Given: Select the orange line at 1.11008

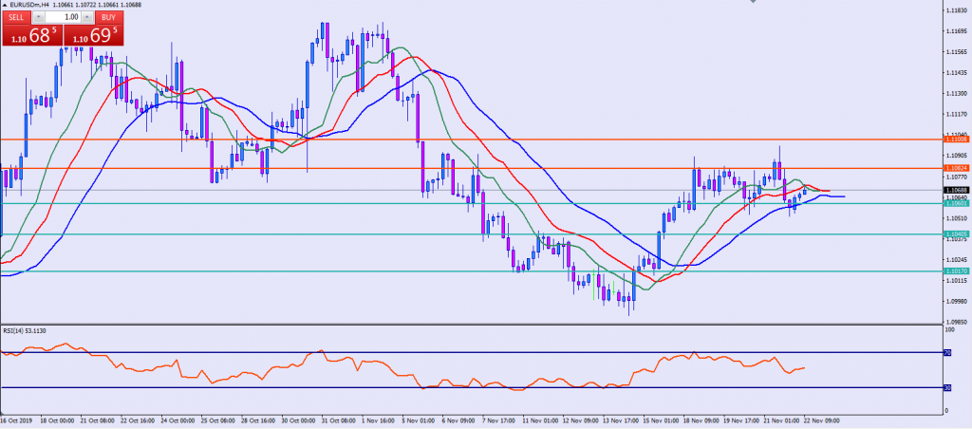Looking at the screenshot, I should [x=475, y=140].
